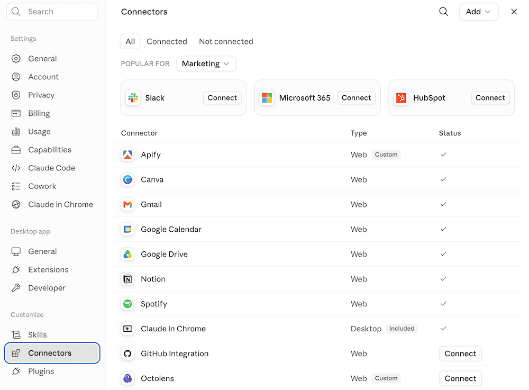Viewport: 529px width, 390px height.
Task: Click the Notion connector icon
Action: (x=127, y=279)
